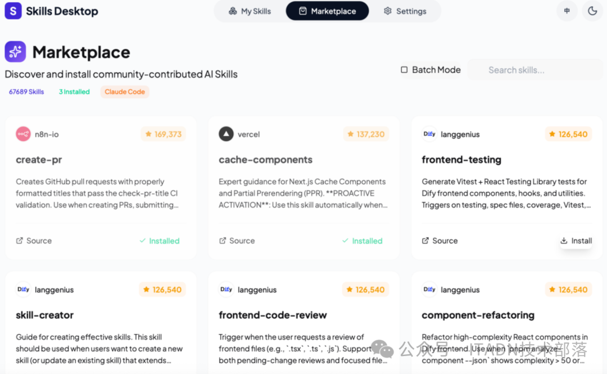The height and width of the screenshot is (374, 607).
Task: Click langgenius author name on frontend-testing card
Action: point(460,134)
